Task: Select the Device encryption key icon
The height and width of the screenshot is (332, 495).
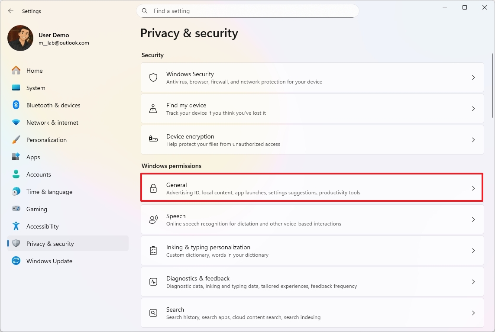Action: tap(153, 139)
